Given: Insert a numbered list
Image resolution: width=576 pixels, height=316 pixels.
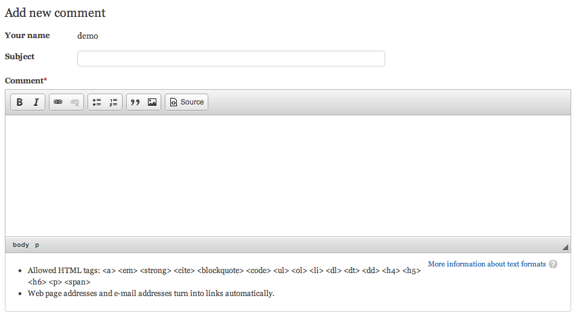Looking at the screenshot, I should point(114,102).
